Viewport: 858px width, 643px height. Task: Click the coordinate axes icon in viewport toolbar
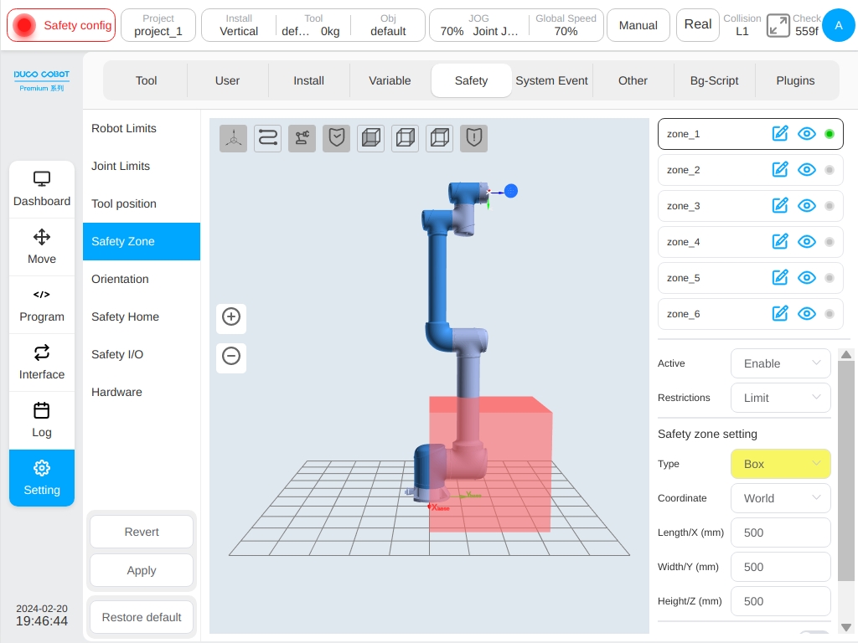(234, 138)
